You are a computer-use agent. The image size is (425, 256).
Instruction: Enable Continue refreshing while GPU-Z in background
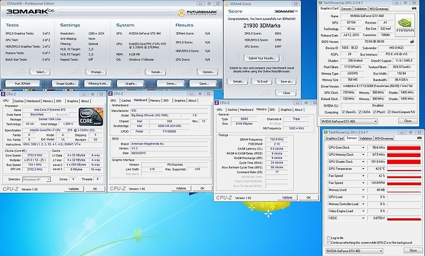tap(329, 242)
